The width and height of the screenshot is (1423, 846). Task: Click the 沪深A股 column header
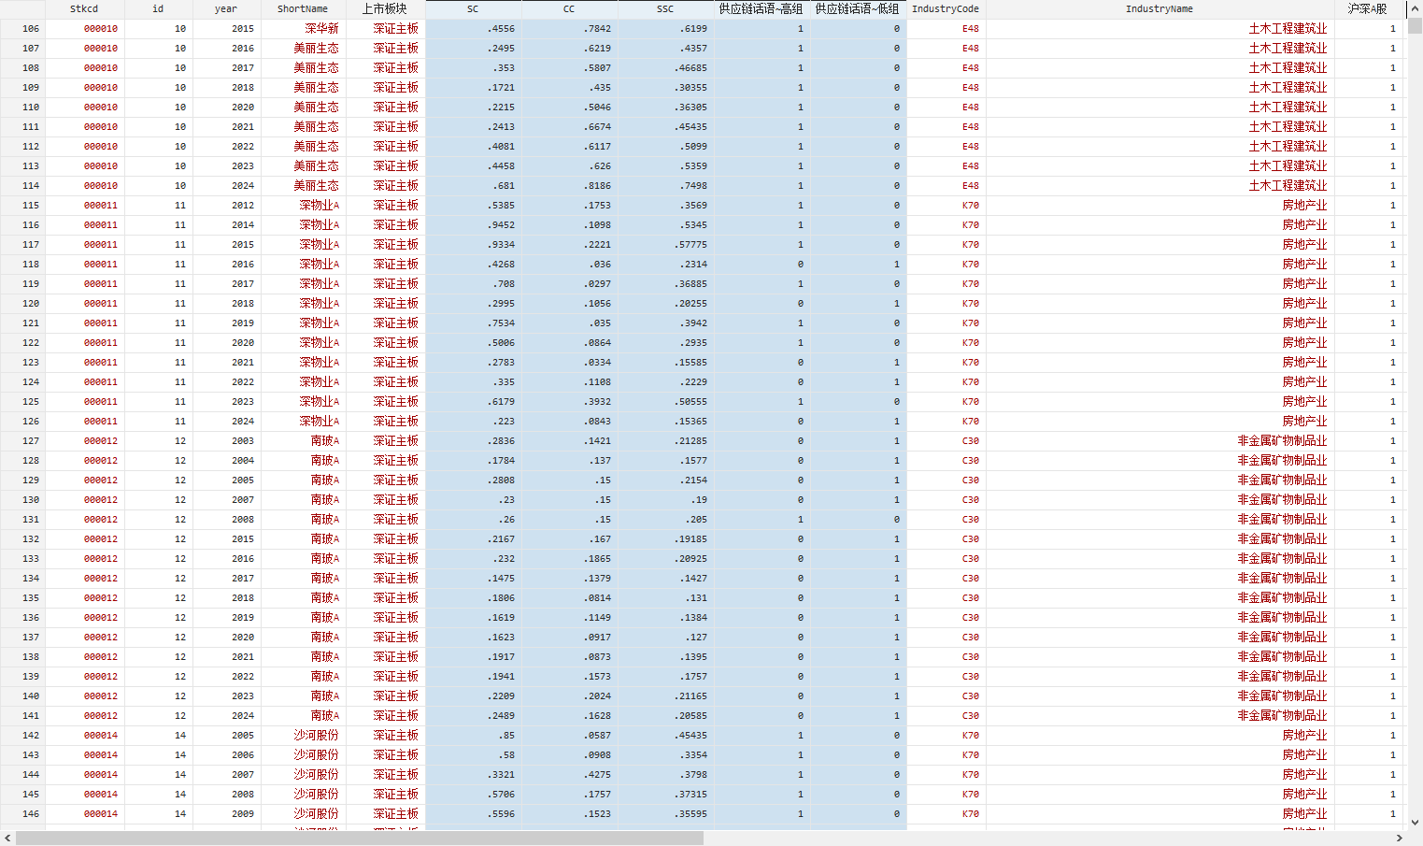click(1367, 8)
